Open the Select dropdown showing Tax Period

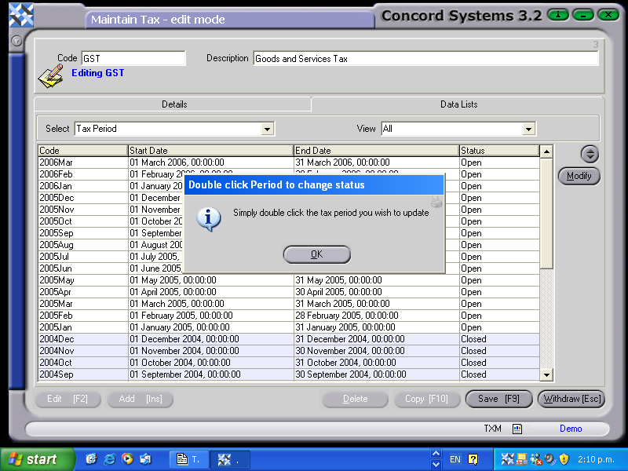coord(267,129)
